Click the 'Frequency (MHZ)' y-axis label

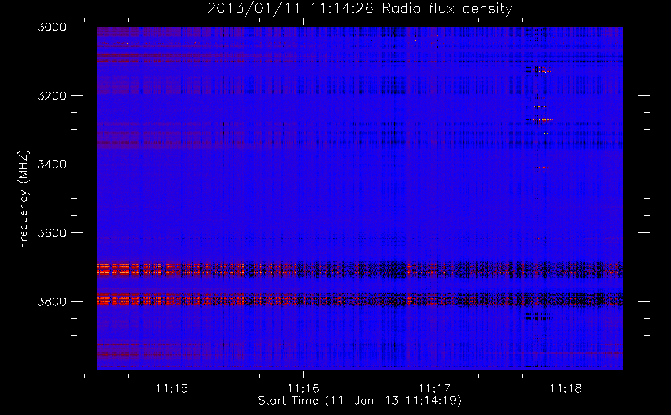coord(24,199)
